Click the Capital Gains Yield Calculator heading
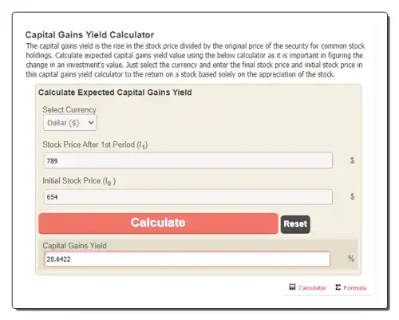 click(89, 35)
